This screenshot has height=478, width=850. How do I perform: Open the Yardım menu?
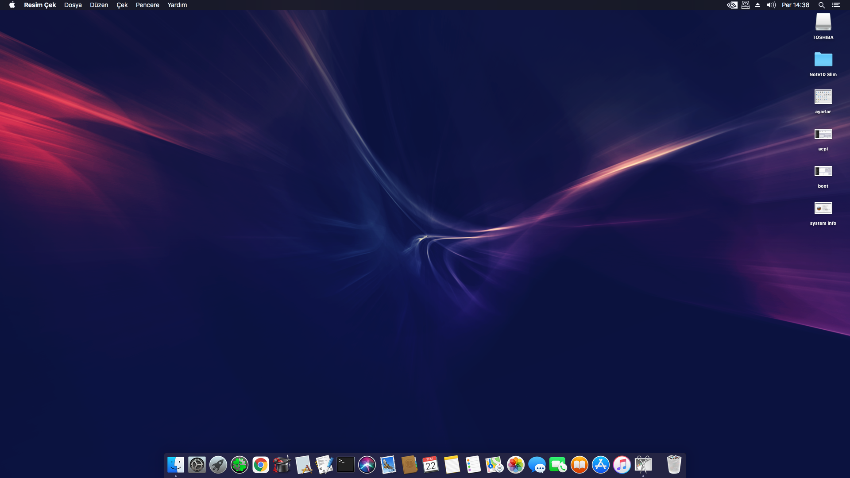point(177,5)
